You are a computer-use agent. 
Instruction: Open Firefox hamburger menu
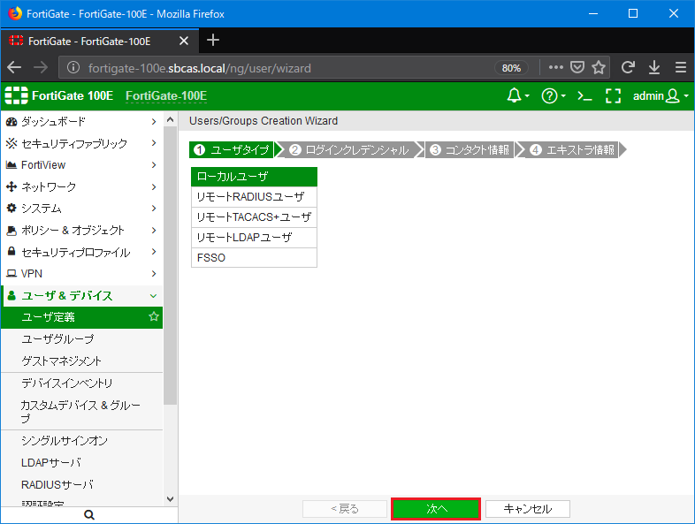681,67
